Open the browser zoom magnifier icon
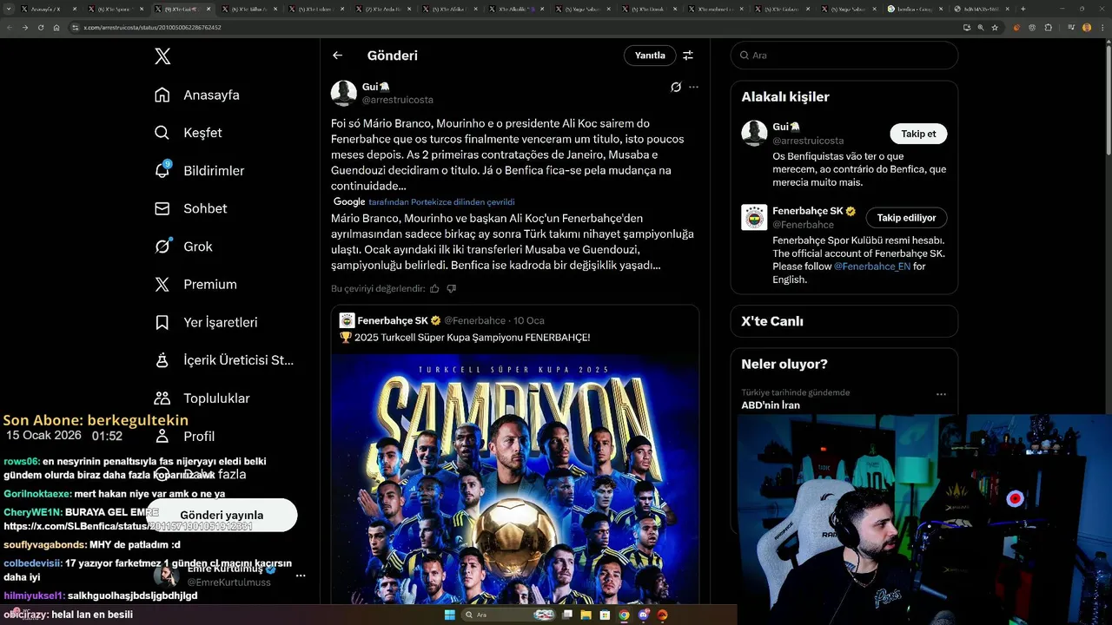Viewport: 1112px width, 625px height. [981, 28]
